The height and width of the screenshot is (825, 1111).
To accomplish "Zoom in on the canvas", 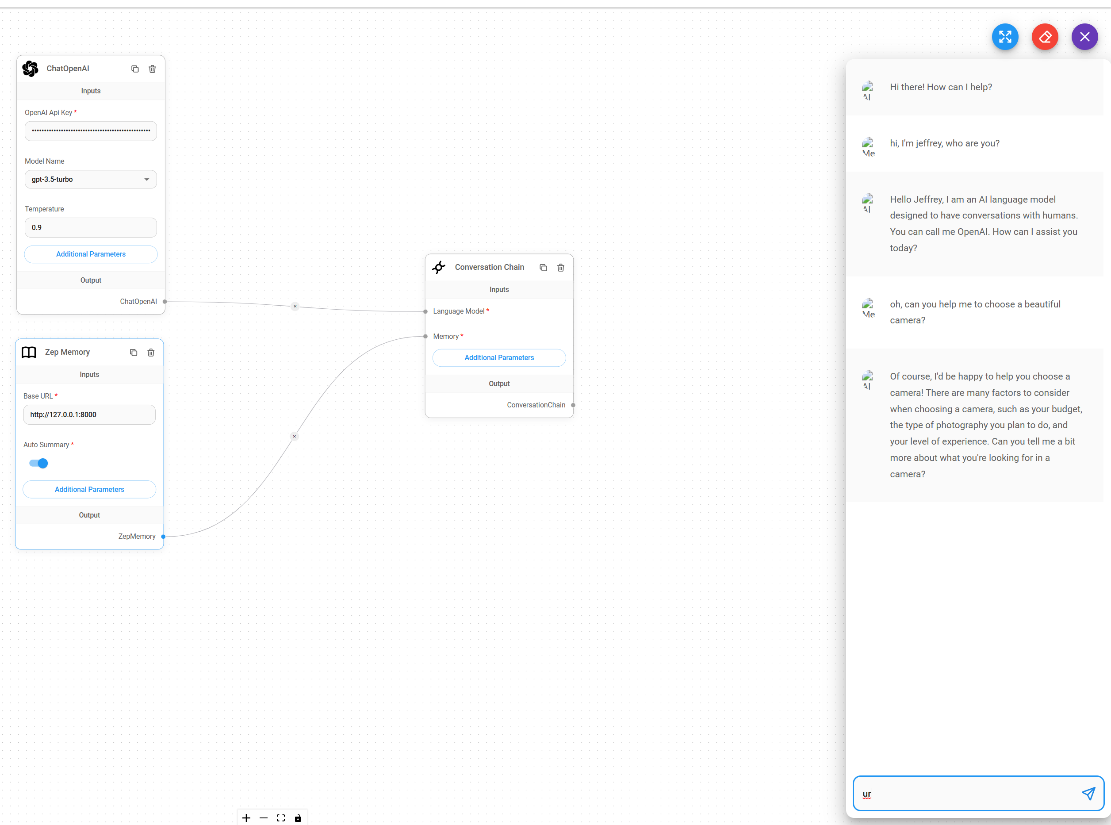I will pyautogui.click(x=246, y=818).
